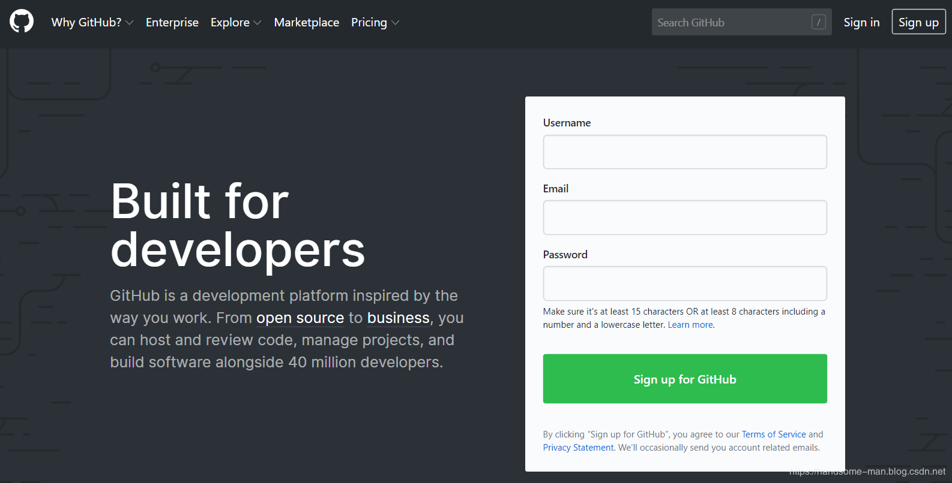Open the Terms of Service link
952x483 pixels.
[774, 434]
